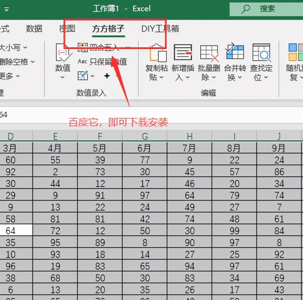Viewport: 303px width, 300px height.
Task: Select cell with 55 in 4月 column
Action: pos(55,160)
